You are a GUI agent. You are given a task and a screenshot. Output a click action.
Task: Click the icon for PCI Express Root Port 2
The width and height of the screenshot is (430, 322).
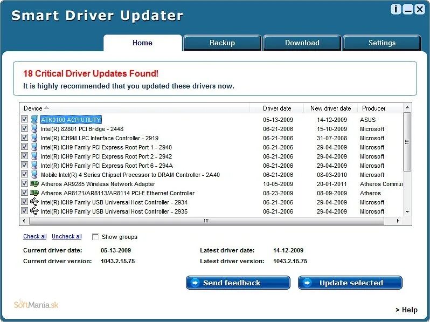click(34, 156)
